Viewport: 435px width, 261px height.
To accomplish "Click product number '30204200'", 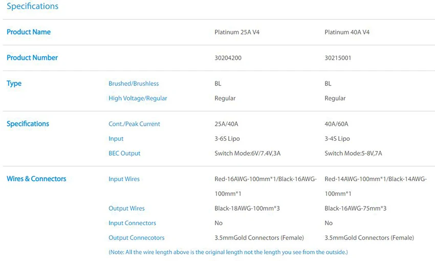I will (x=228, y=58).
